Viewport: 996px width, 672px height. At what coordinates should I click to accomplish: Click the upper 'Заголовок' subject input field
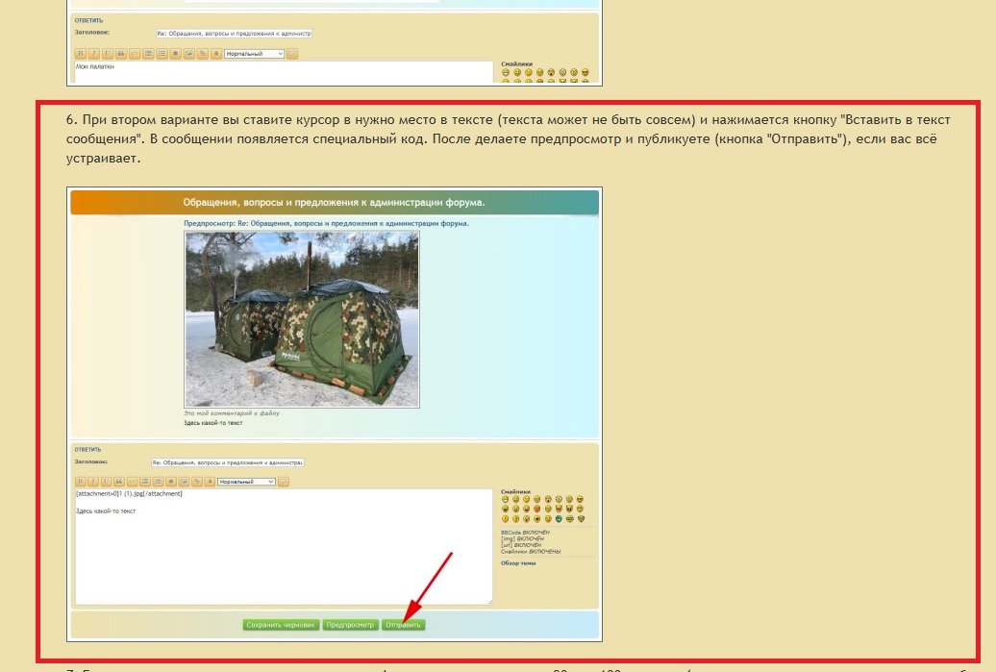[x=233, y=34]
